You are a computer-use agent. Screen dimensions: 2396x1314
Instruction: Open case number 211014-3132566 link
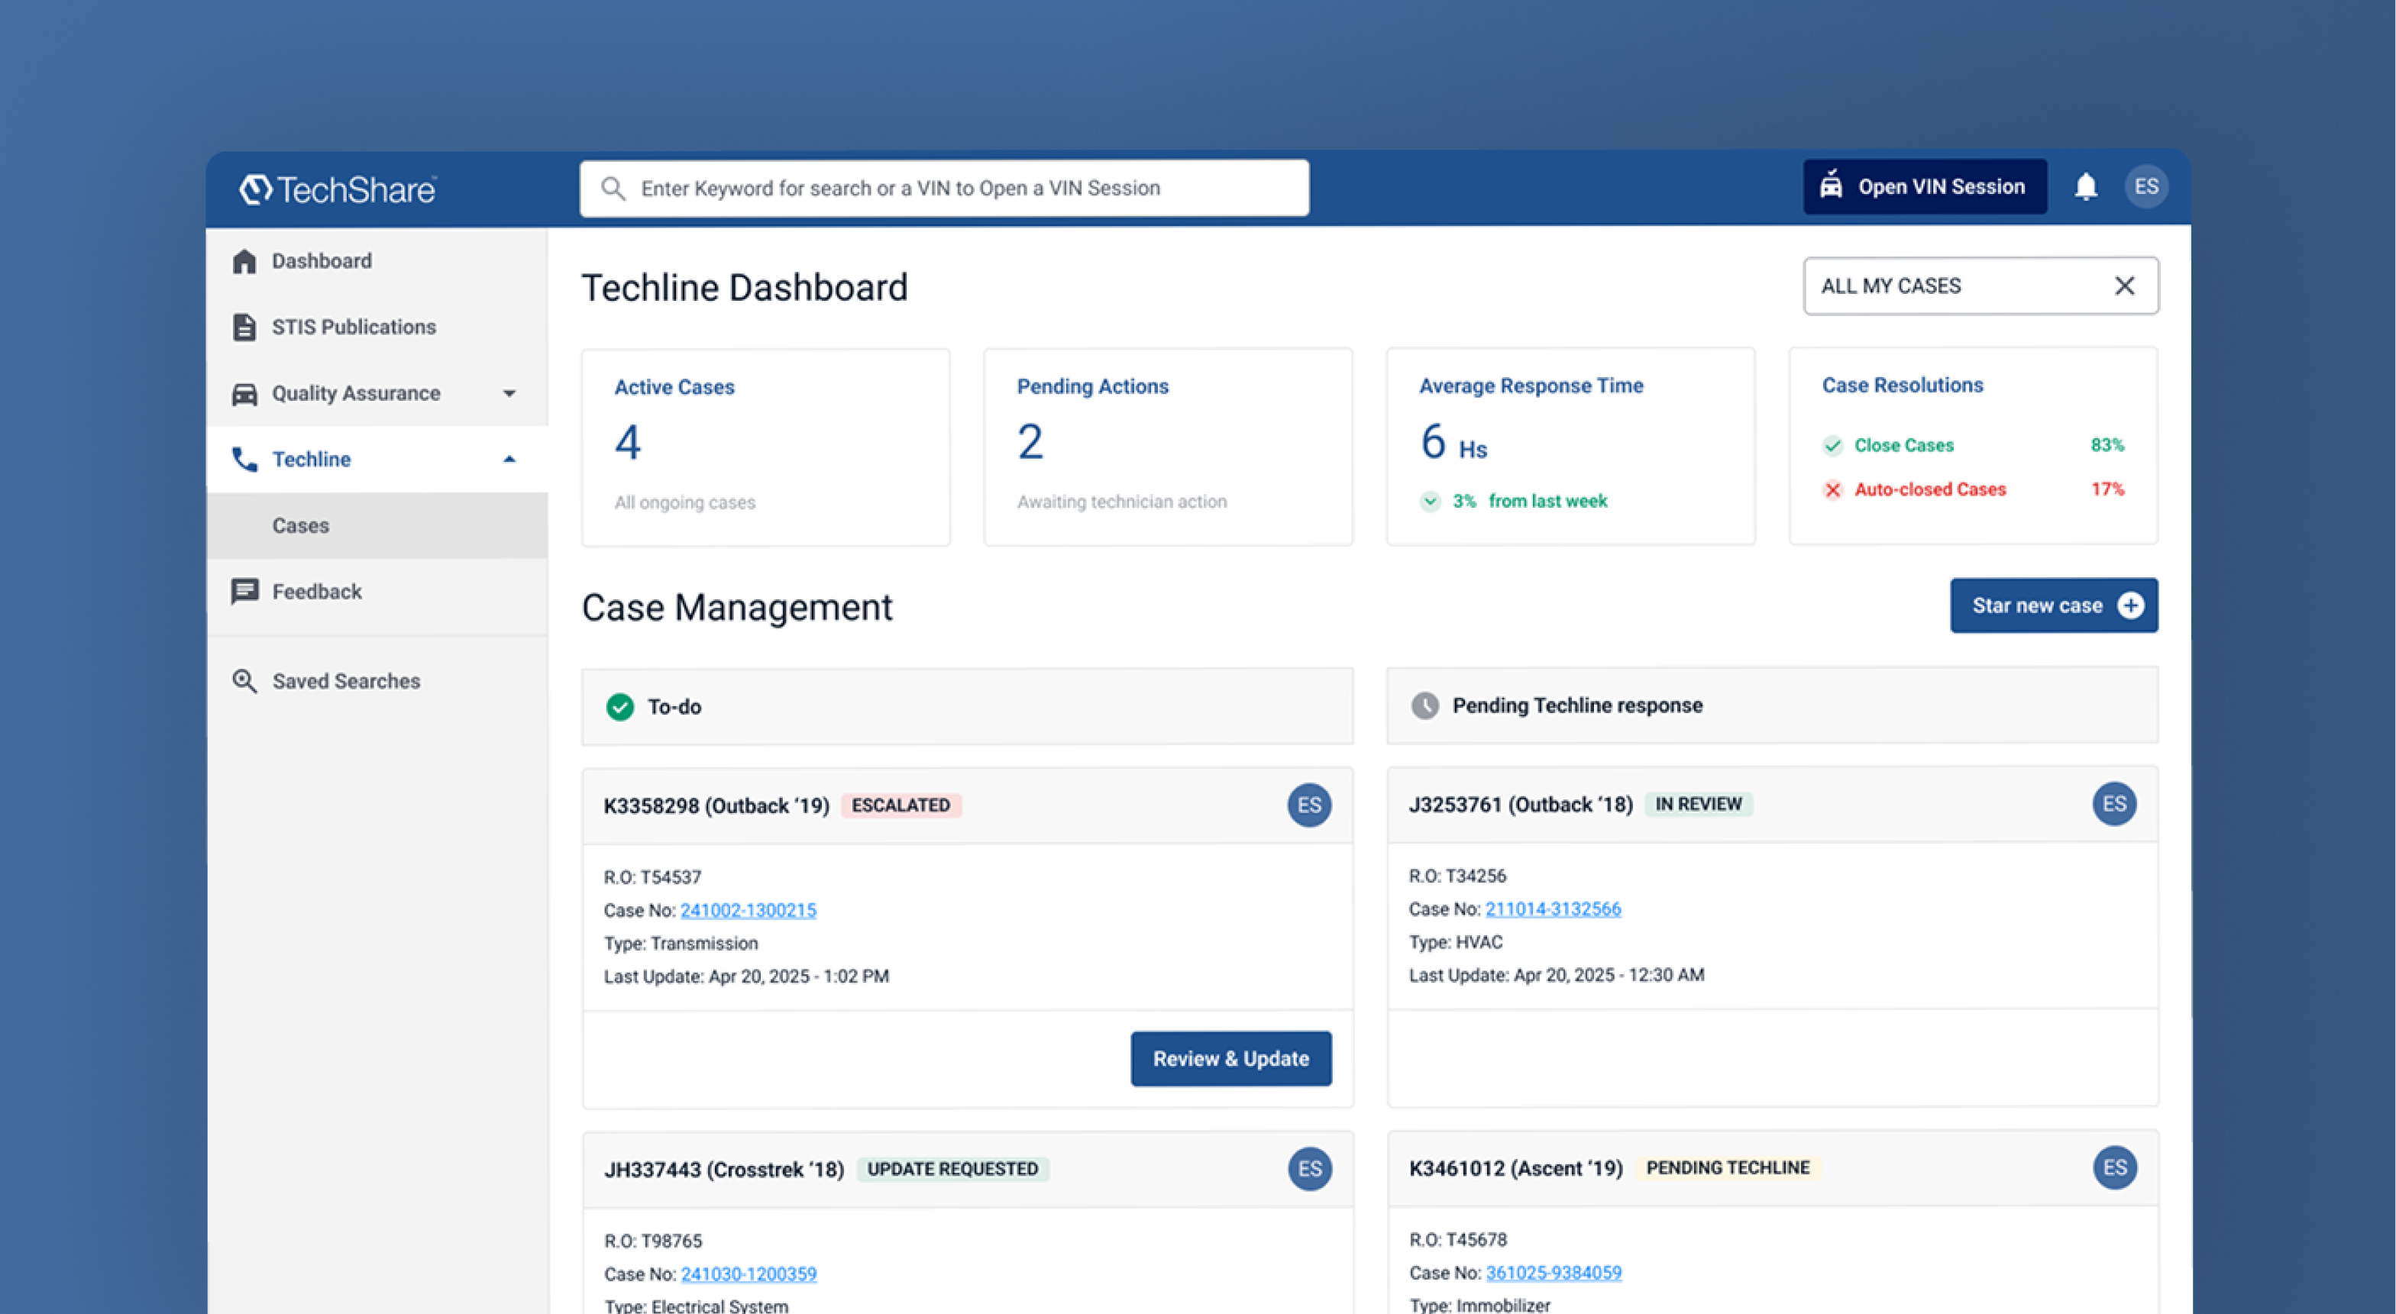click(1554, 909)
